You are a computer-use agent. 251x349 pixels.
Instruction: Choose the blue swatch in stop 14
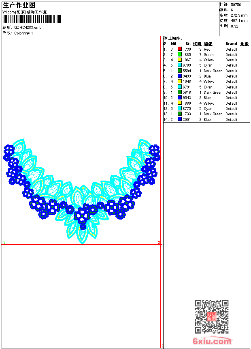coord(180,119)
